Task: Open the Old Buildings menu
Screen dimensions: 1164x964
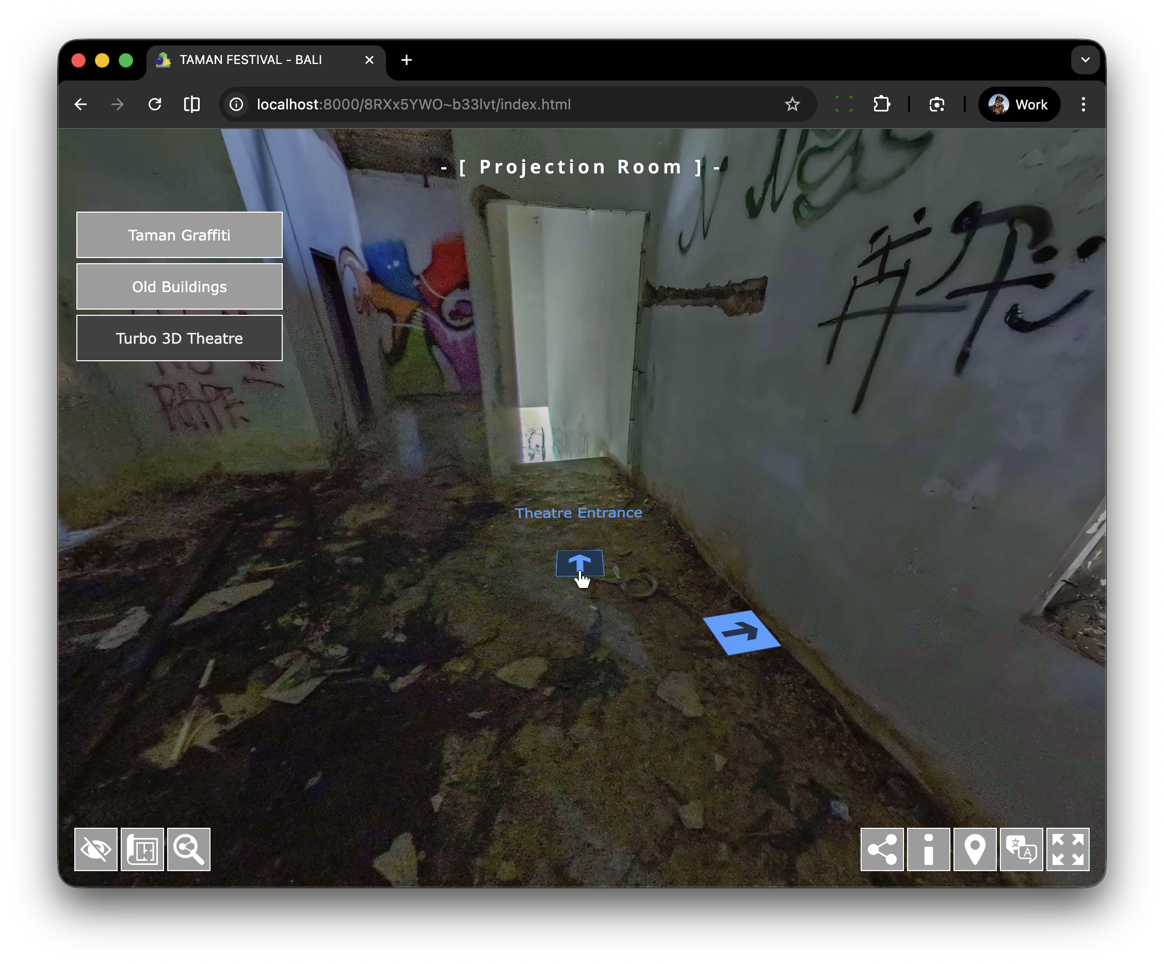Action: point(179,286)
